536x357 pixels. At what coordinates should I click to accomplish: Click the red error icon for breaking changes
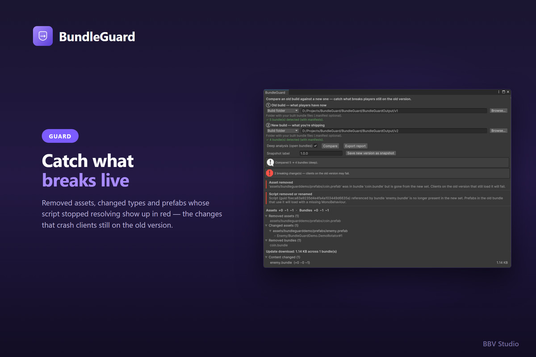pos(270,173)
